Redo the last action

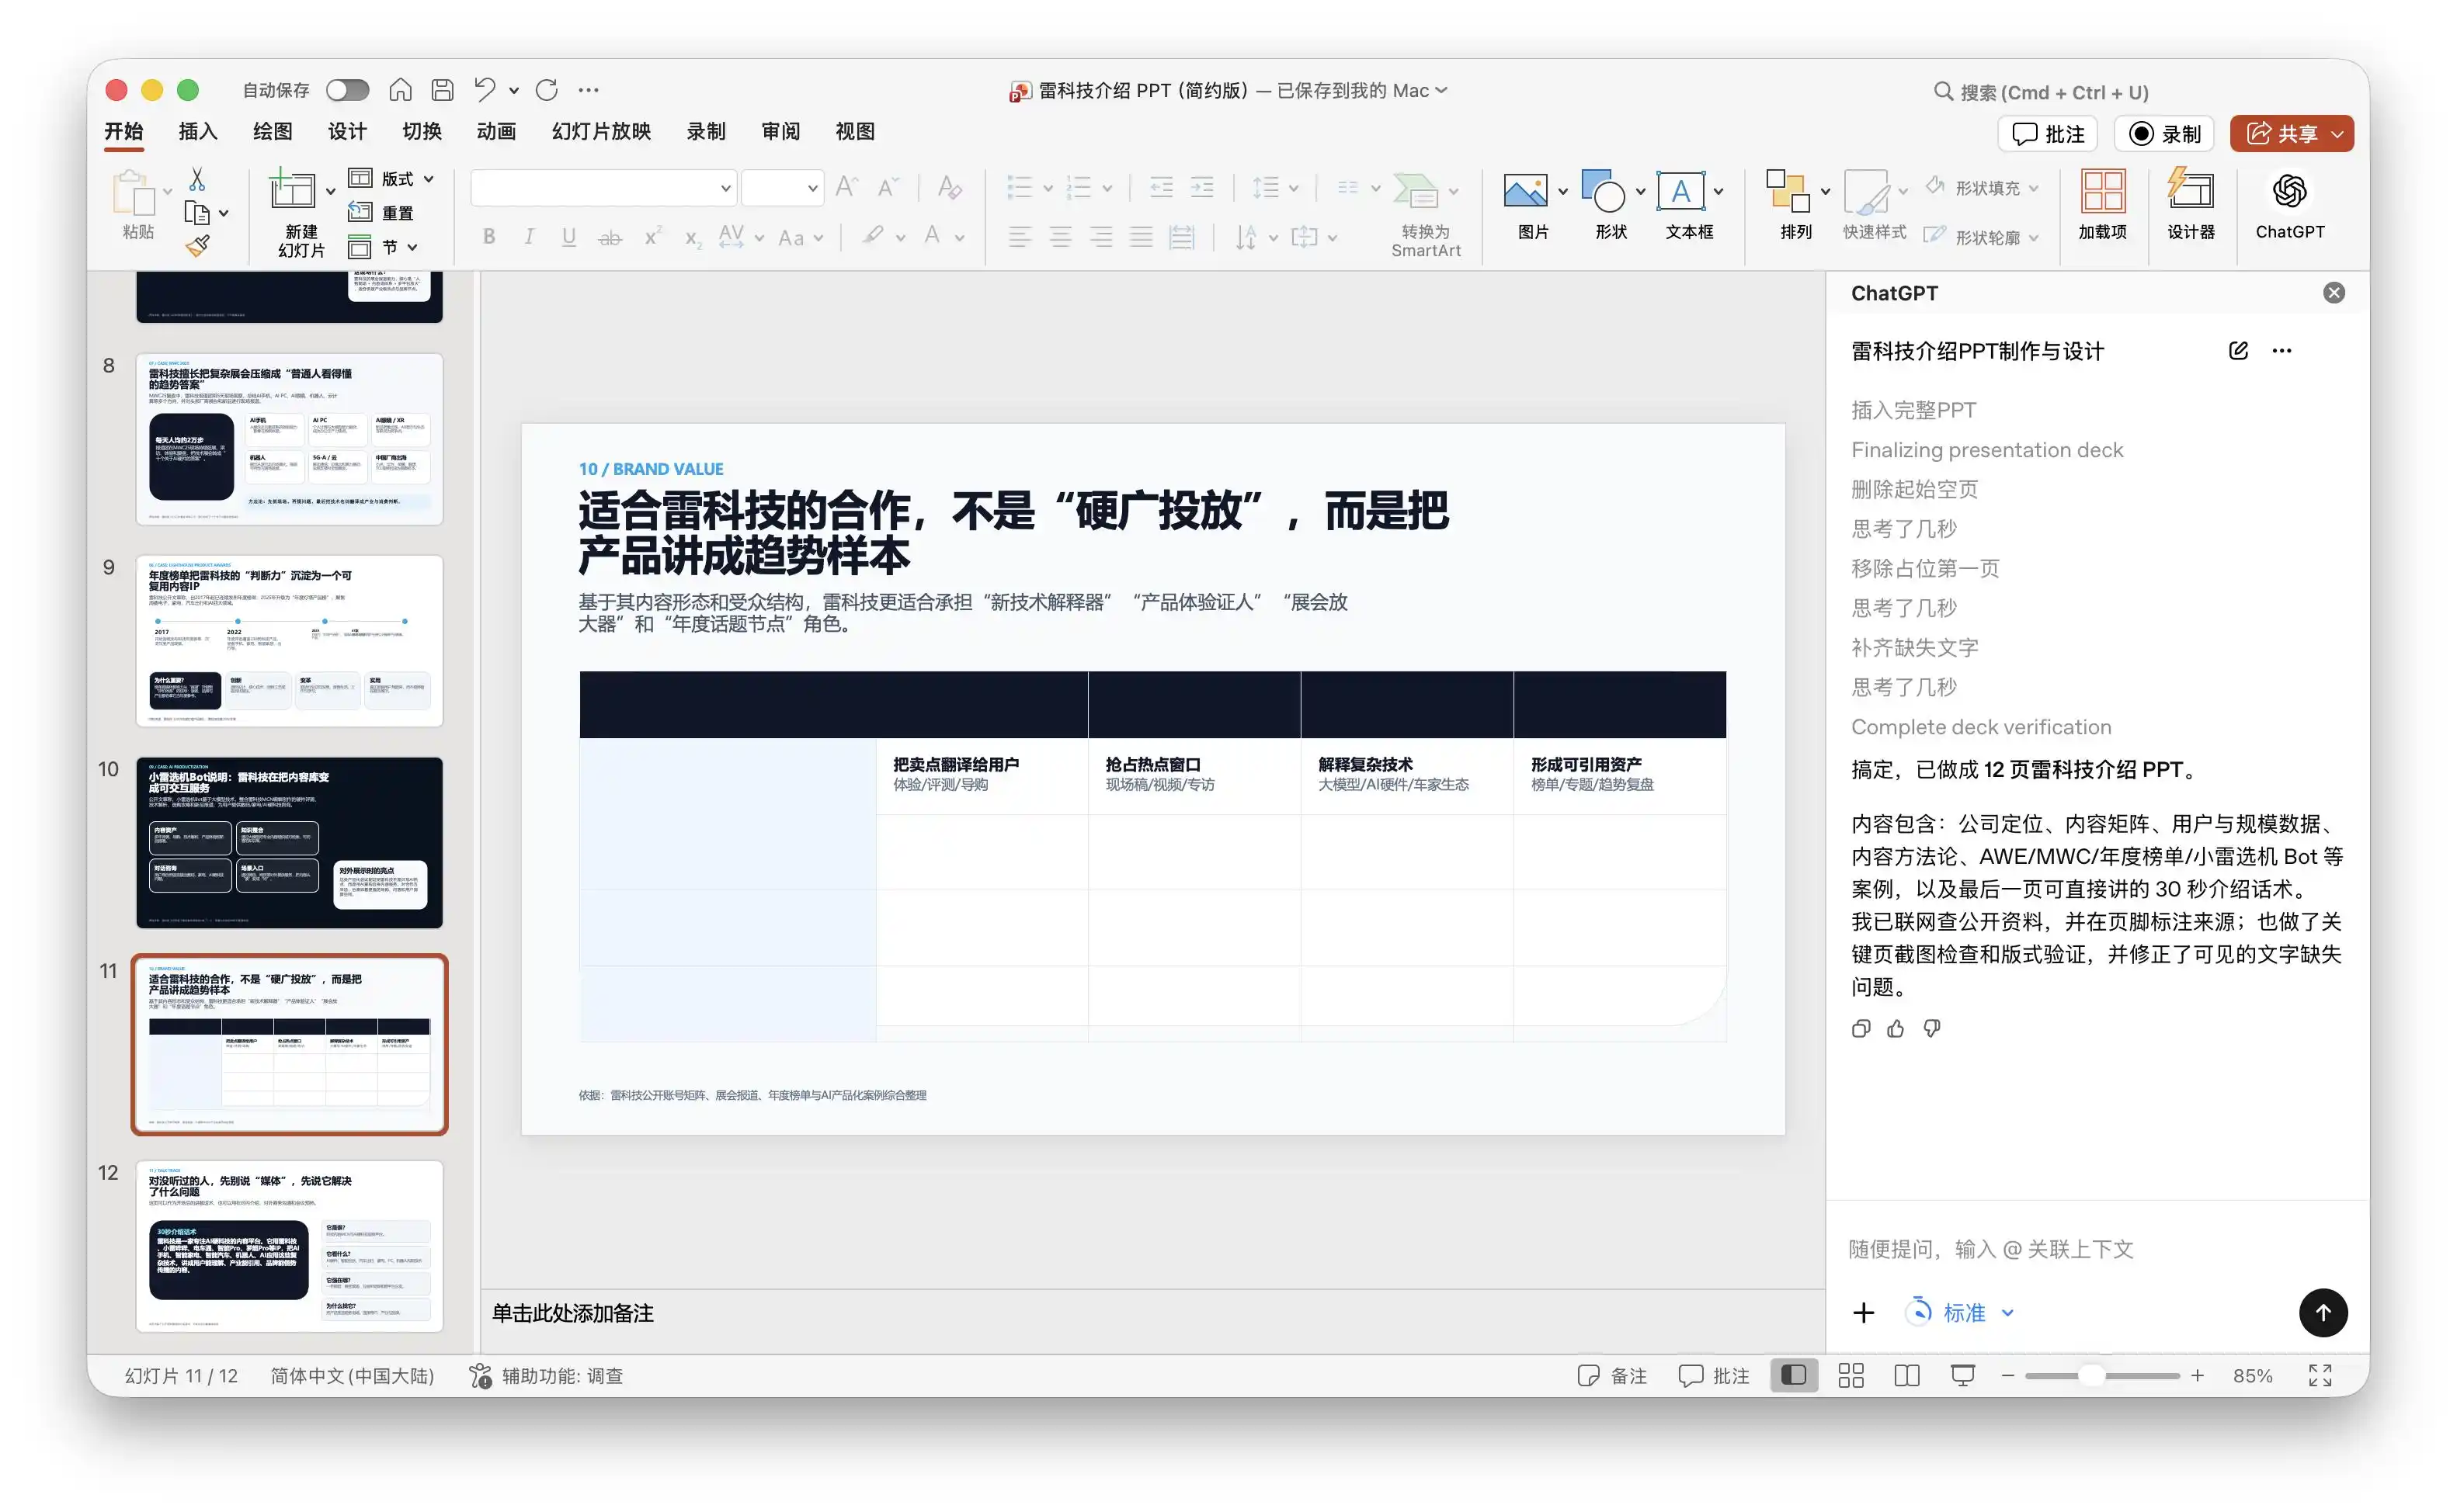point(546,90)
